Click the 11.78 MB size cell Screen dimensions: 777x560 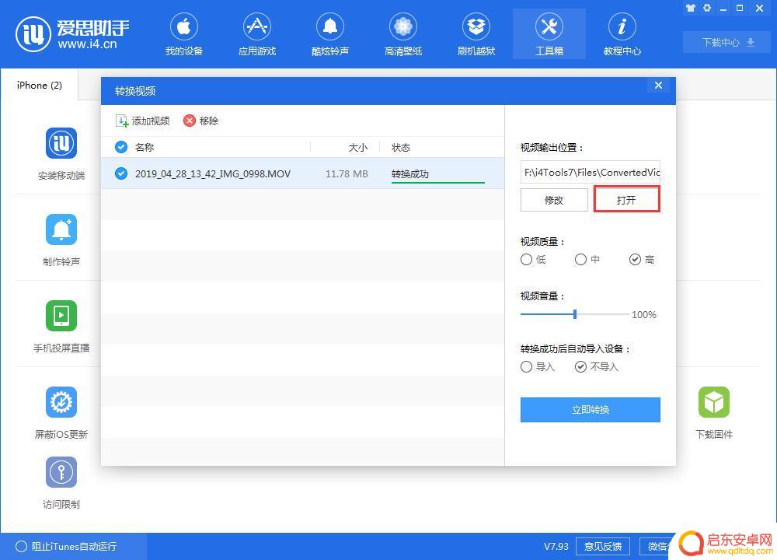click(x=347, y=174)
